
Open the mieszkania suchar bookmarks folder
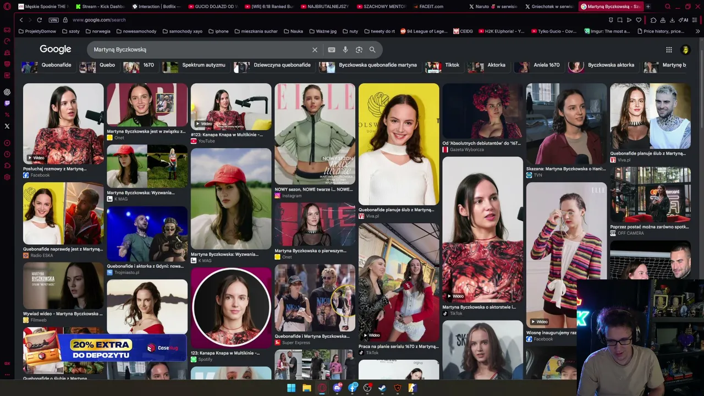tap(256, 31)
